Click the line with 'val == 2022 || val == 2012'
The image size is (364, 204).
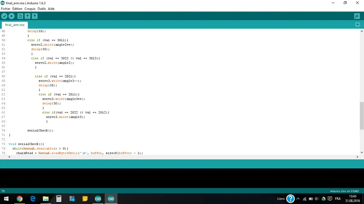[76, 112]
